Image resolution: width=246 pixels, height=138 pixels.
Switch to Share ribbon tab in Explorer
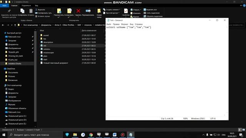coord(26,5)
